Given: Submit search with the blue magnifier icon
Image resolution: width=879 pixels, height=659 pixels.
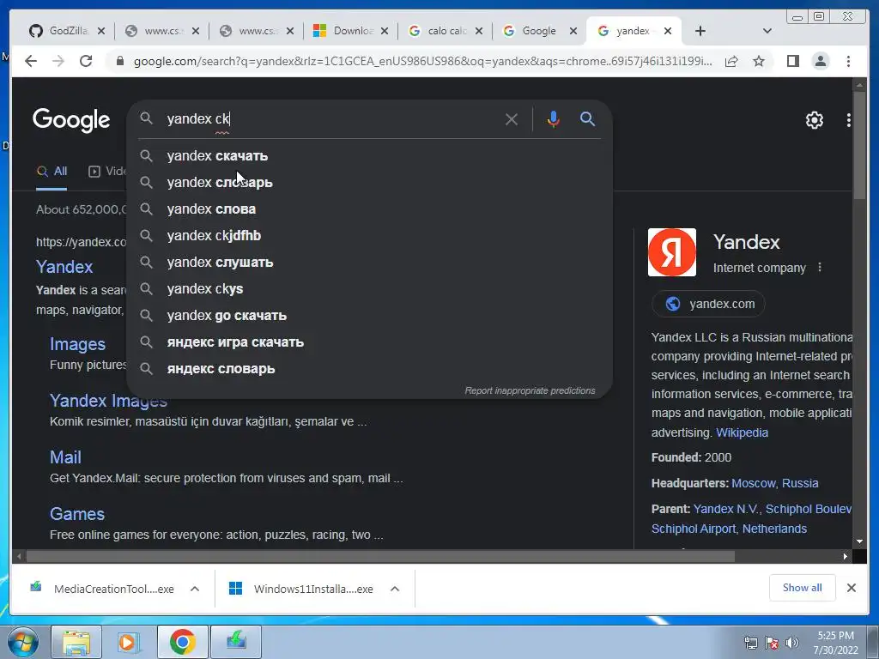Looking at the screenshot, I should tap(587, 118).
